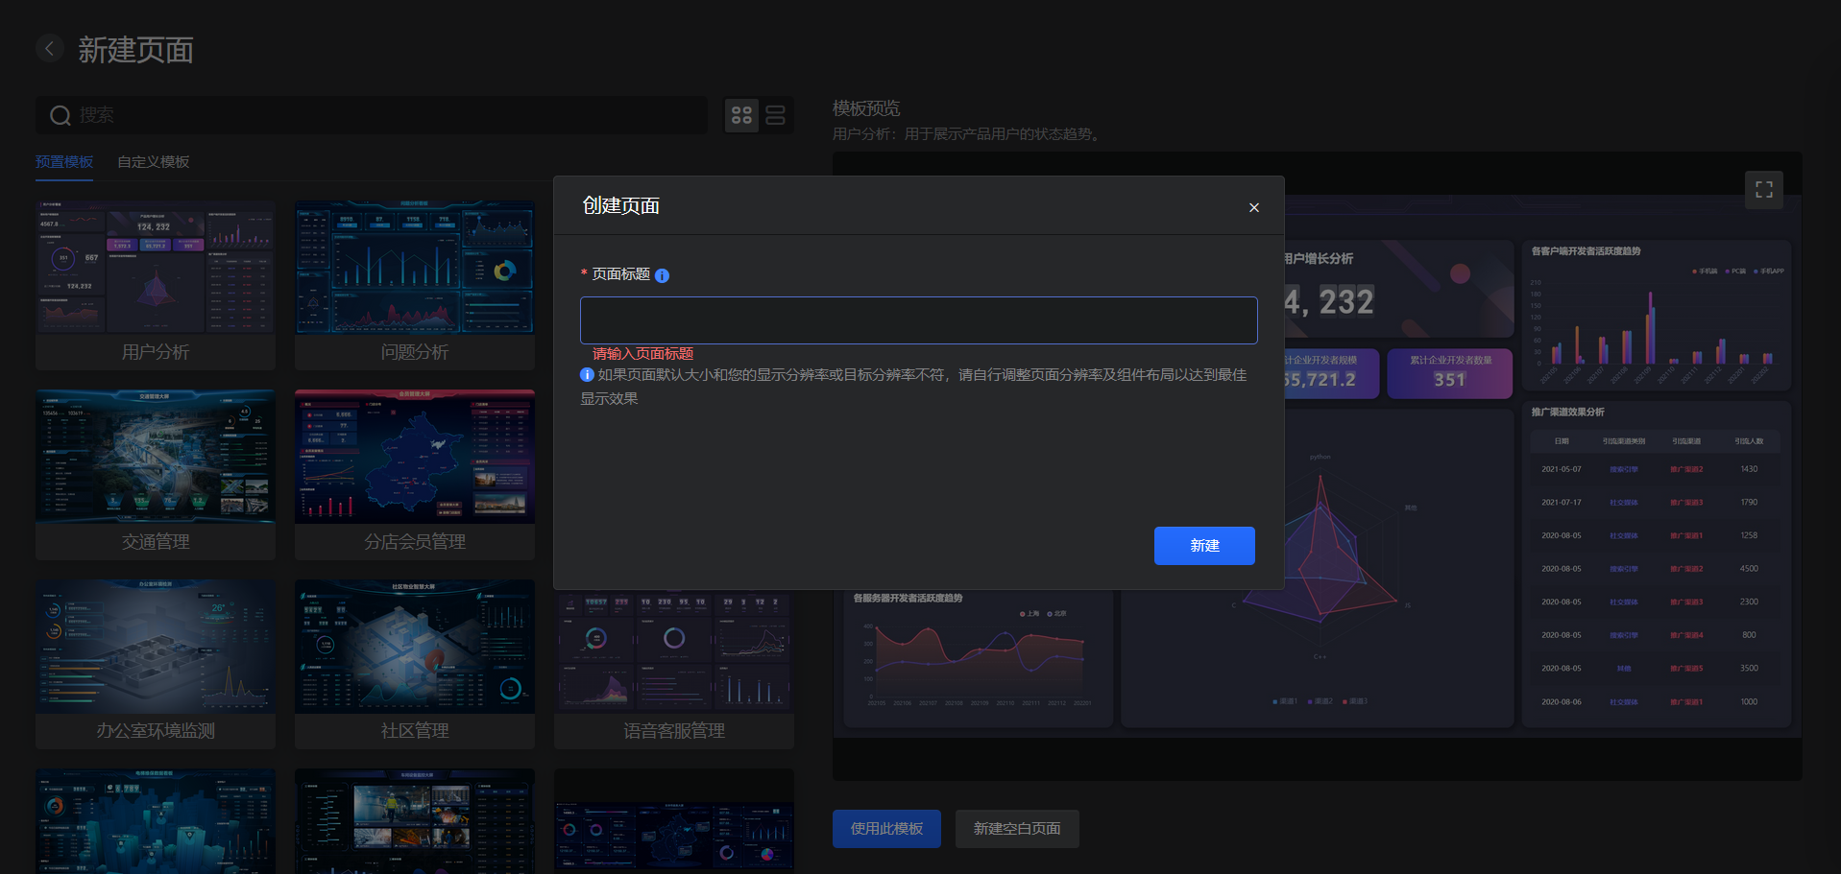Click the 2021-07-17 date cell in preview table

click(1561, 503)
